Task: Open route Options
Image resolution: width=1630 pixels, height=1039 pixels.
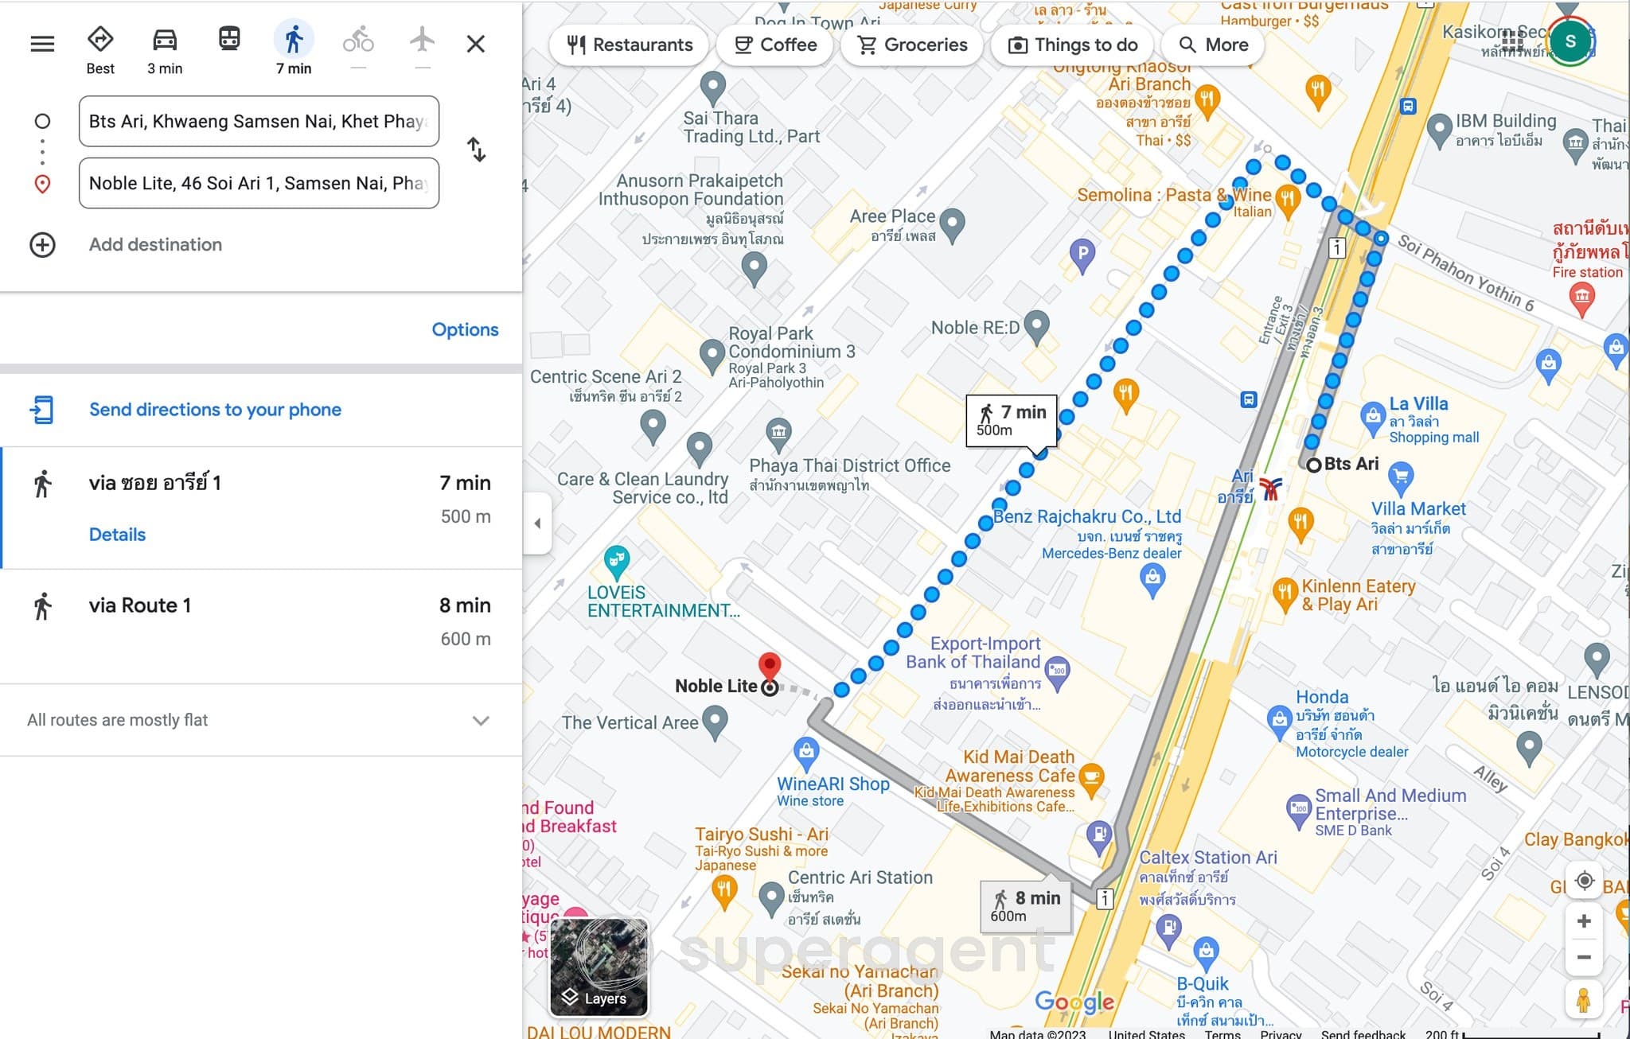Action: tap(465, 329)
